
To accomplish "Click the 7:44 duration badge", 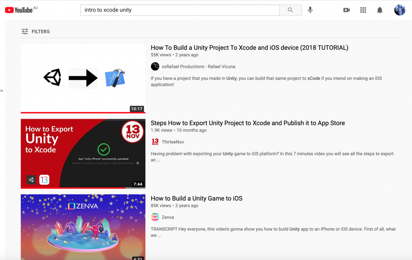I will coord(138,184).
